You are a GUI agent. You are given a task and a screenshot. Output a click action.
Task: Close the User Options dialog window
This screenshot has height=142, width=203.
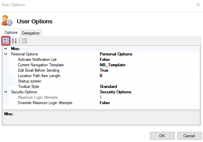click(x=198, y=4)
